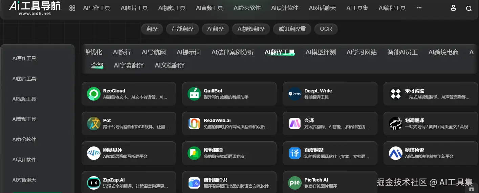479x193 pixels.
Task: Click the four-square grid menu icon
Action: [72, 8]
